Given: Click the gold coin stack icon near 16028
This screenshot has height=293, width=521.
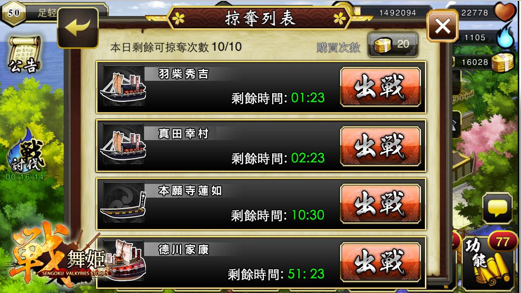Looking at the screenshot, I should pos(502,62).
